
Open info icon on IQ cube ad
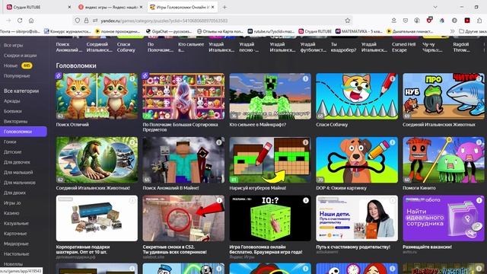[306, 201]
